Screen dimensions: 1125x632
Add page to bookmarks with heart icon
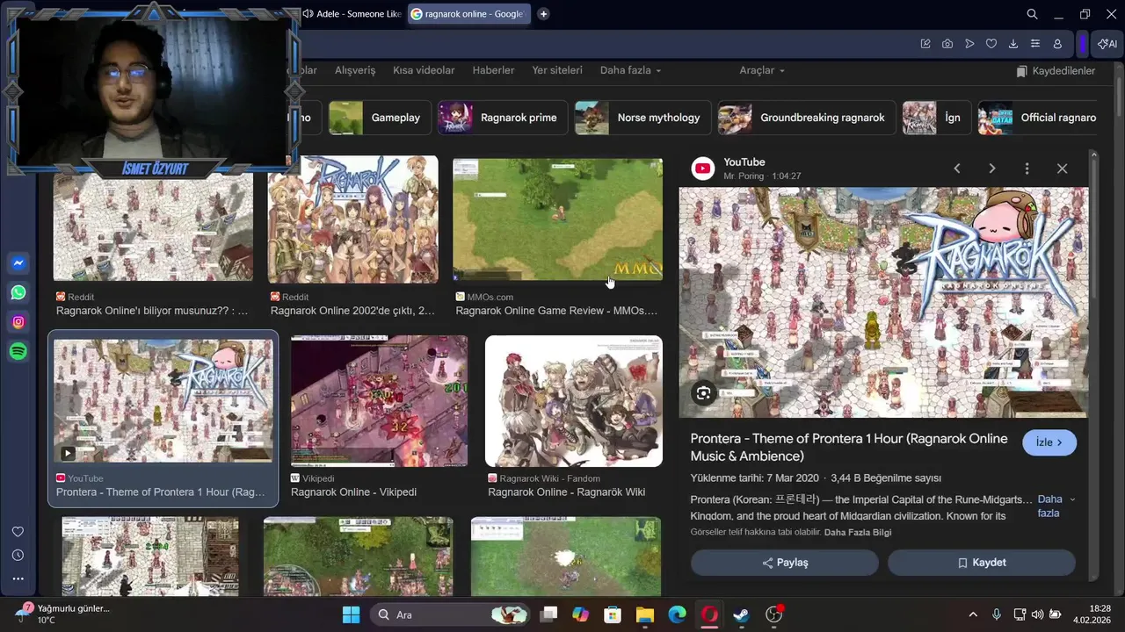pyautogui.click(x=991, y=44)
